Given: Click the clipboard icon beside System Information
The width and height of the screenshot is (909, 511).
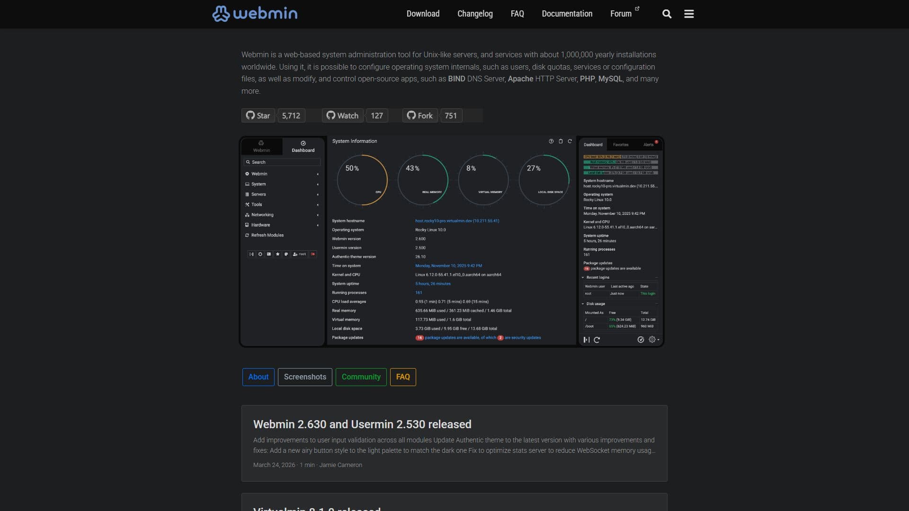Looking at the screenshot, I should (561, 141).
